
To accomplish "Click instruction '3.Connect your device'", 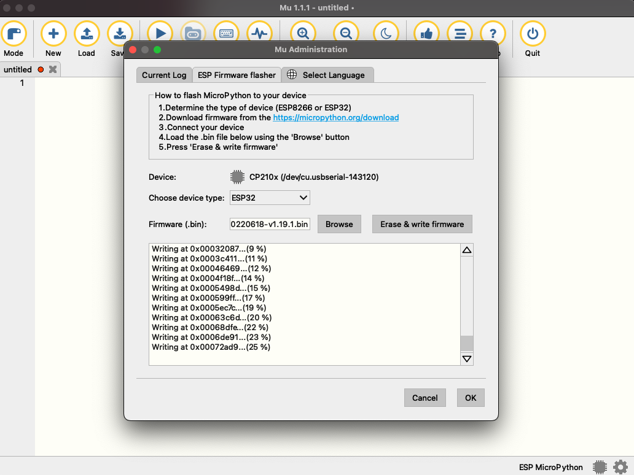I will (202, 127).
